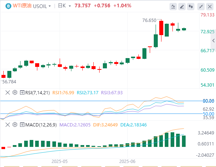Open the USOIL symbol dropdown
Image resolution: width=216 pixels, height=167 pixels.
[42, 6]
